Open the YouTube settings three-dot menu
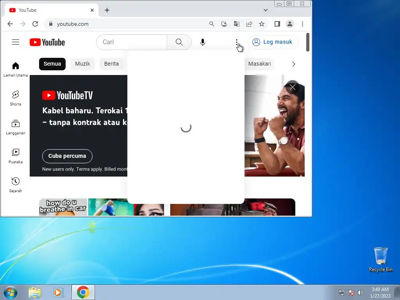This screenshot has height=300, width=400. pos(237,42)
